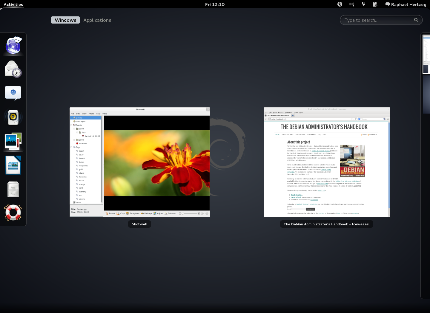This screenshot has width=430, height=313.
Task: Expand 2008 folder in Shotwell sidebar
Action: click(x=74, y=140)
